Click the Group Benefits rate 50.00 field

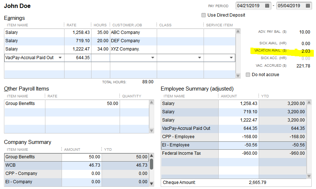tap(82, 104)
